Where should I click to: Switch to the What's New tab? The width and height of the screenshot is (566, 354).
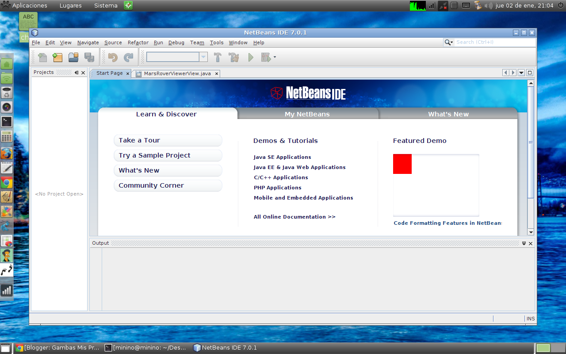pos(448,114)
